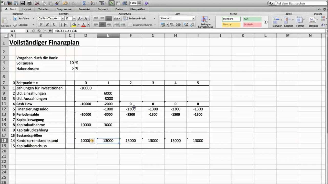Toggle center horizontal text alignment

pos(102,25)
